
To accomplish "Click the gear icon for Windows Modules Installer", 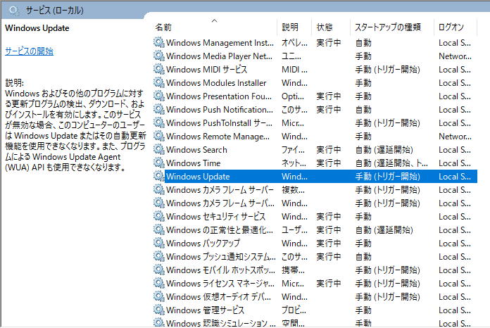I will tap(159, 83).
